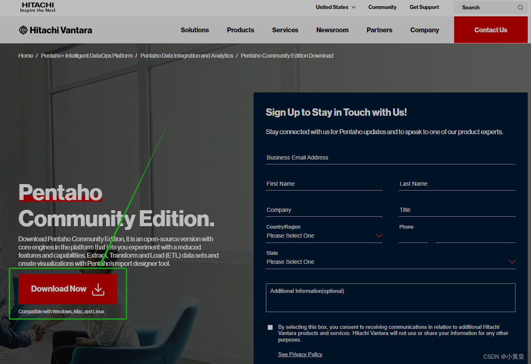The height and width of the screenshot is (364, 531).
Task: Open the Services menu
Action: [285, 30]
